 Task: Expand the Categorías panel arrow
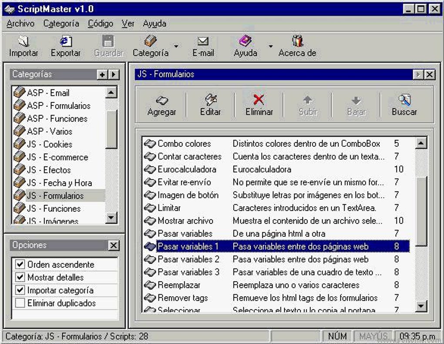click(x=113, y=74)
